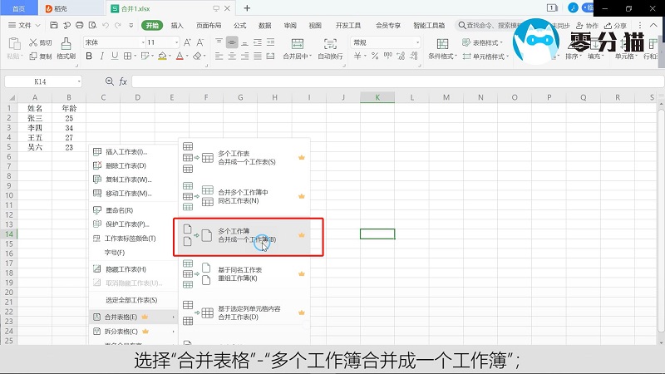
Task: Choose 基于同名工作表重组工作簿(K) option
Action: click(x=244, y=274)
